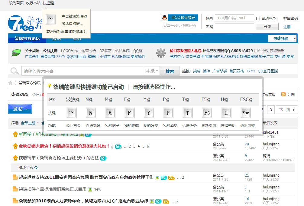
Task: Click the 请输入搜索内容 search box
Action: tap(83, 71)
